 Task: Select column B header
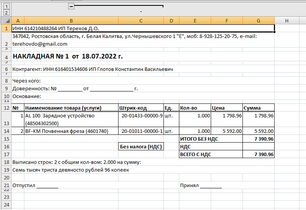pos(71,20)
